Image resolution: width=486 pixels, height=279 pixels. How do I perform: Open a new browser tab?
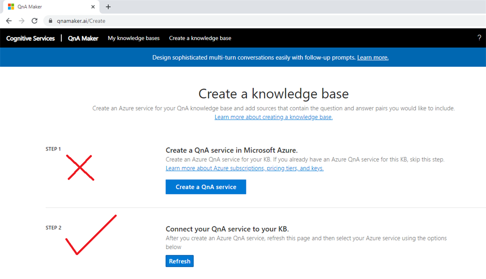(108, 7)
